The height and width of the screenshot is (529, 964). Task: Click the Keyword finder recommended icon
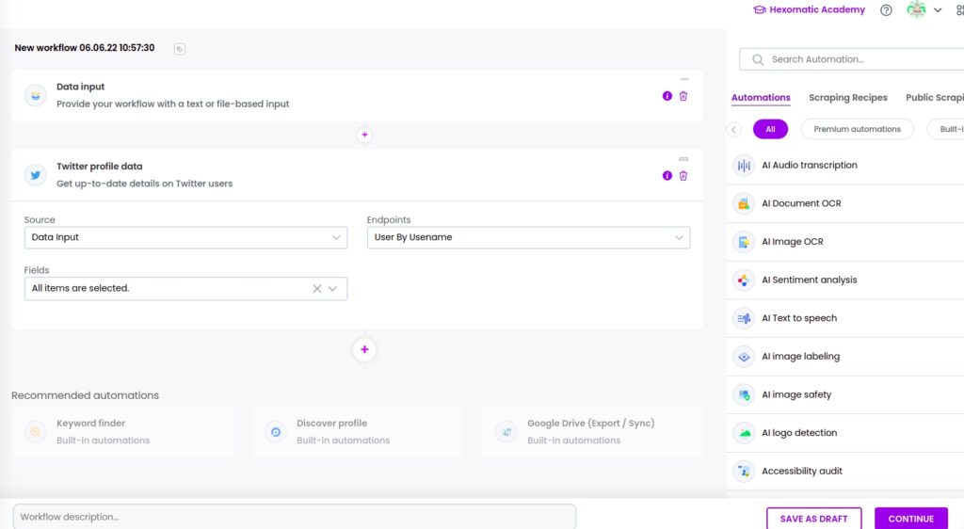tap(36, 432)
